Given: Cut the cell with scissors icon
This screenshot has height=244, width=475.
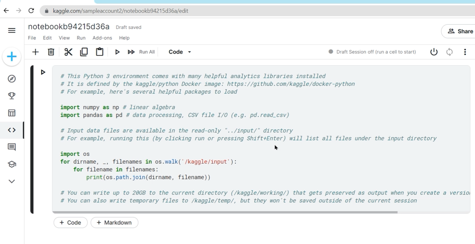Looking at the screenshot, I should click(x=68, y=52).
